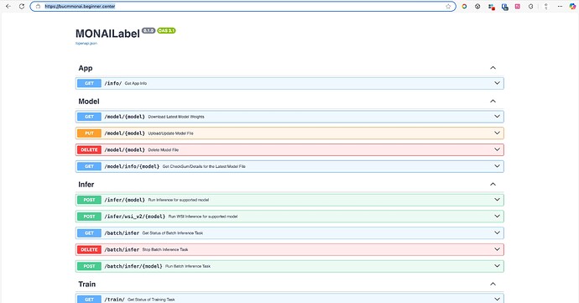Viewport: 579px width, 303px height.
Task: Click 'Get App Info' description text
Action: 135,83
